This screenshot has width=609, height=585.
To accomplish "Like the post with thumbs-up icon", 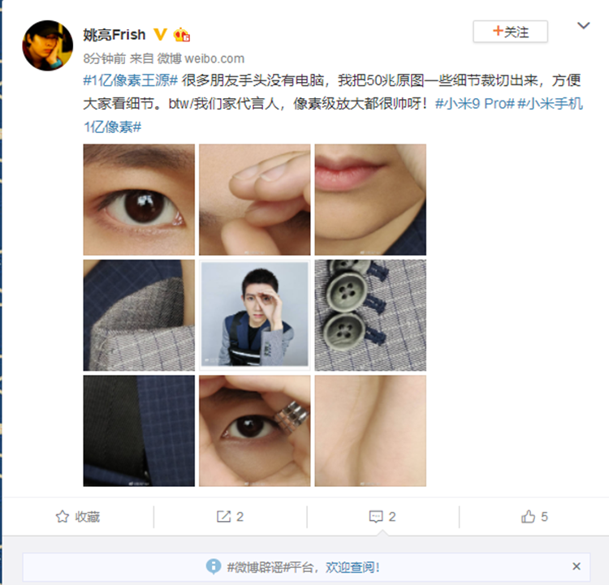I will [x=528, y=517].
